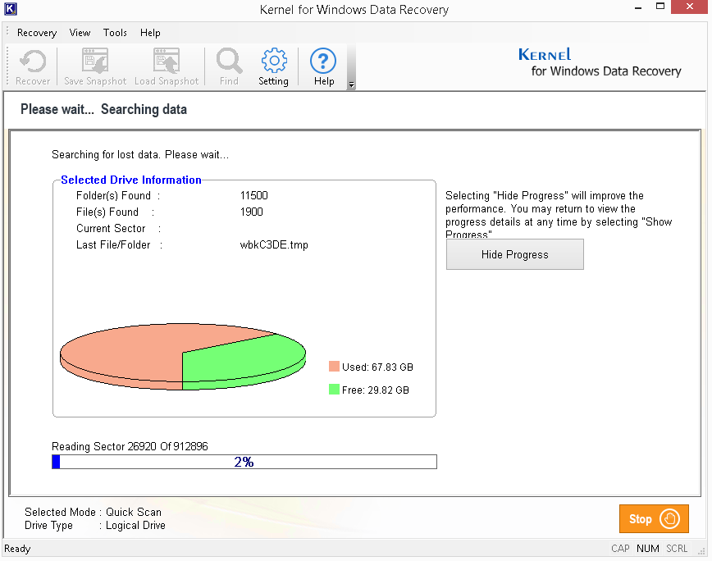The image size is (712, 561).
Task: Click the File(s) Found value 1900
Action: click(x=252, y=212)
